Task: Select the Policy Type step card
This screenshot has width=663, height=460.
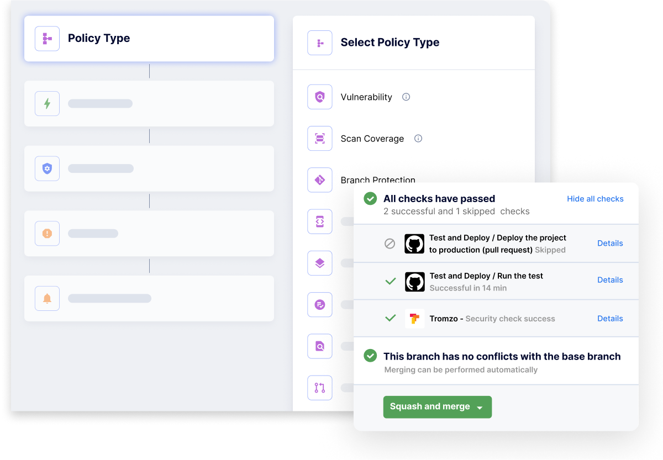Action: pyautogui.click(x=149, y=38)
